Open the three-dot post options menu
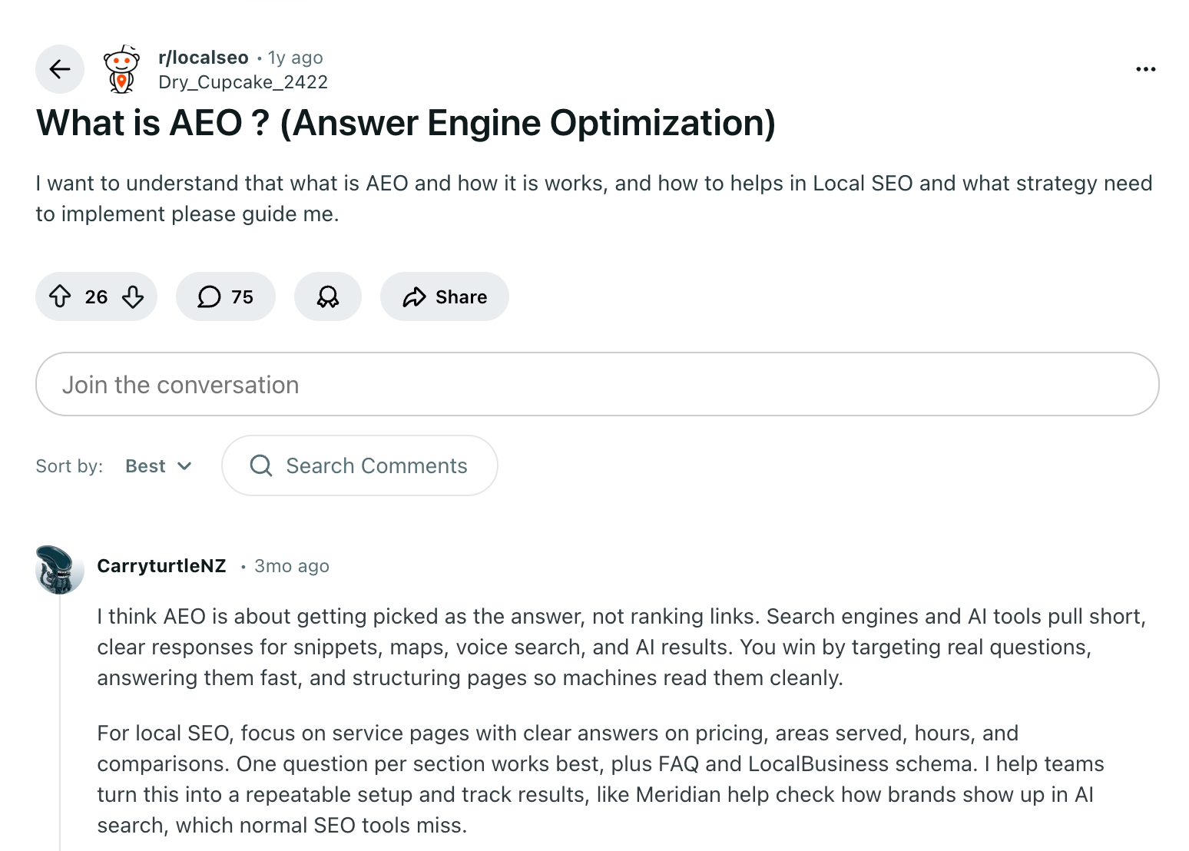1189x851 pixels. [x=1145, y=69]
